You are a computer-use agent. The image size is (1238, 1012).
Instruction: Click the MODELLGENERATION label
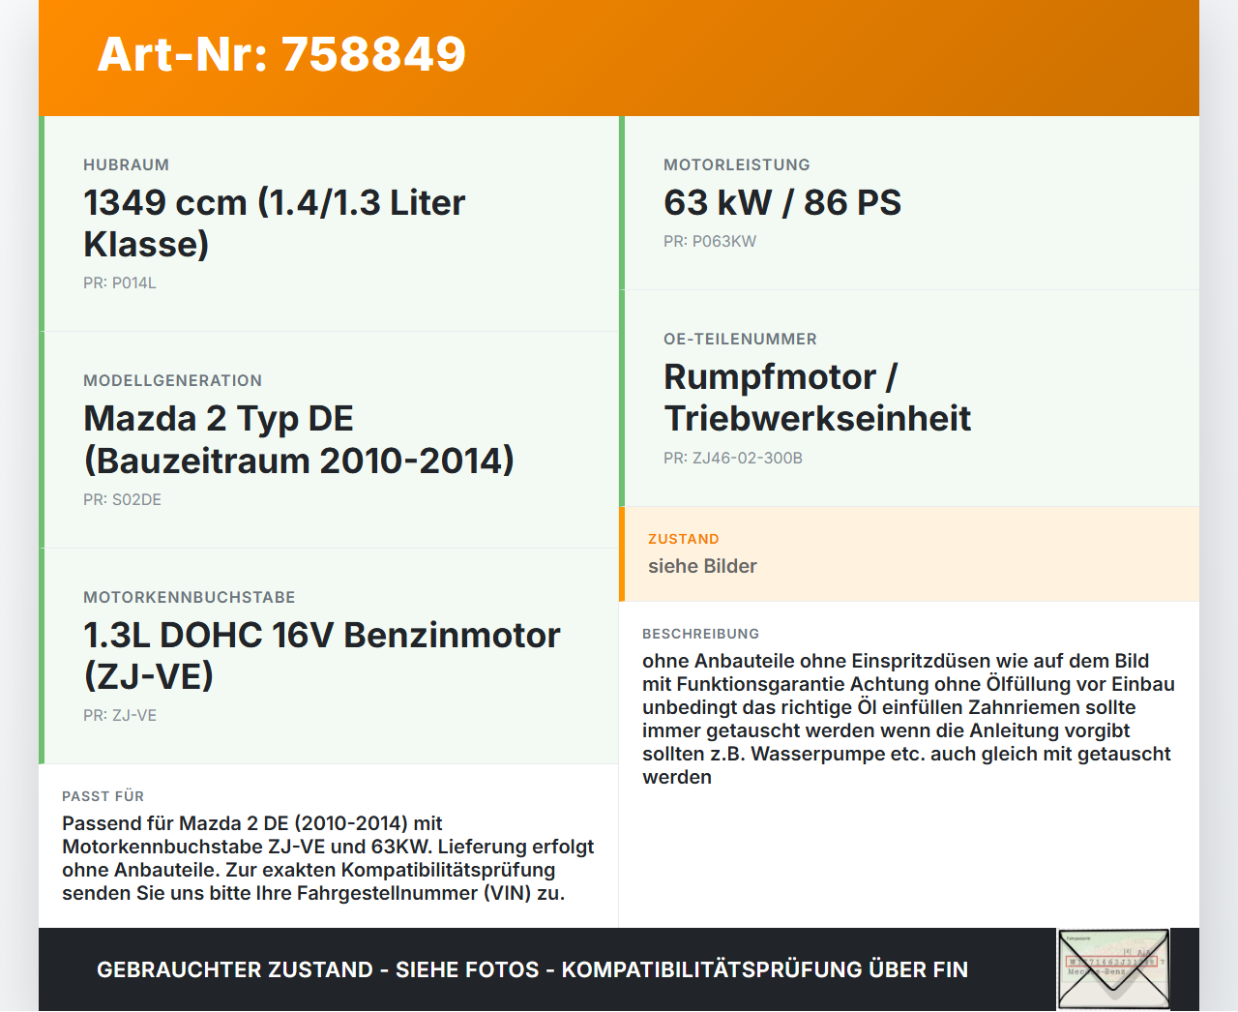172,380
